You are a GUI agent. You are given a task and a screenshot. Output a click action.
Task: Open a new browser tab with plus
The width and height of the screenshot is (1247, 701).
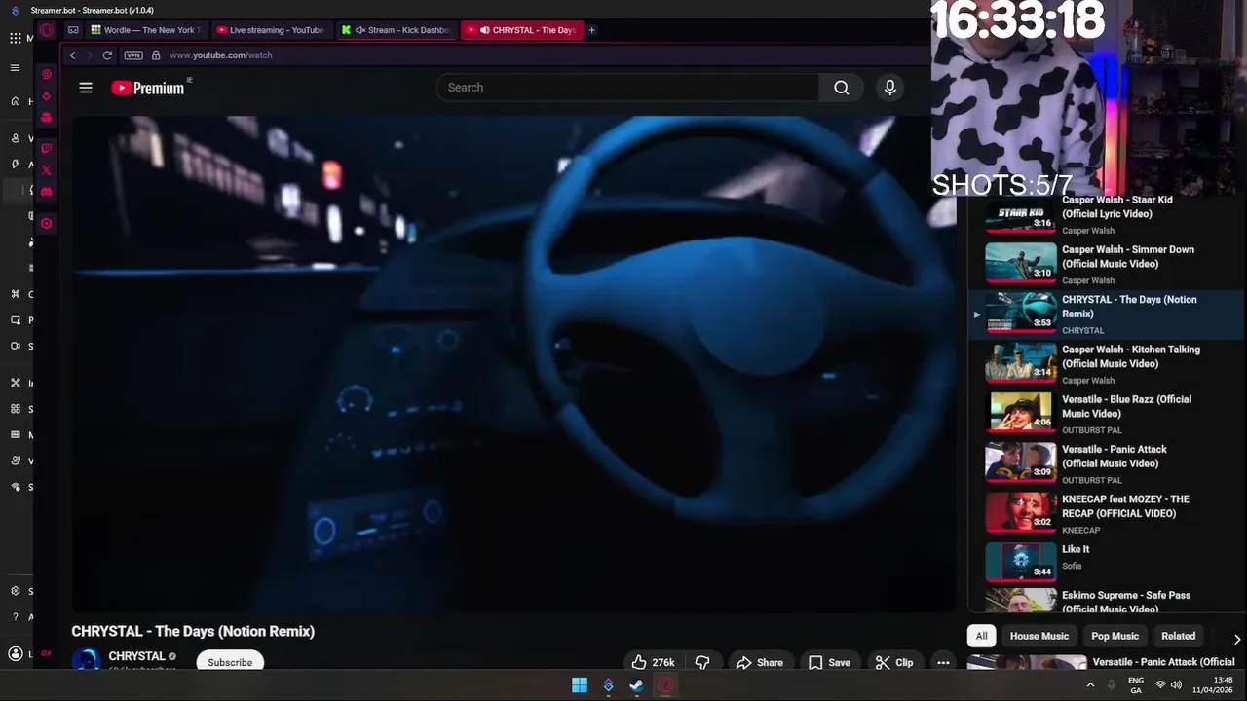pos(591,30)
